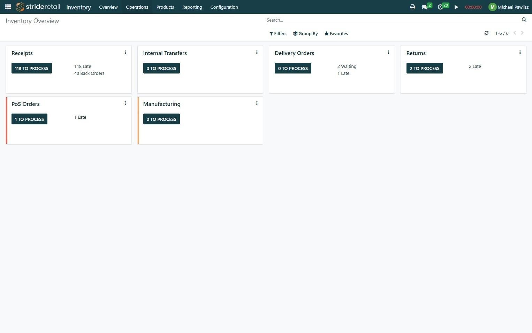The image size is (532, 333).
Task: Open 1 Late in PoS Orders
Action: [x=80, y=117]
